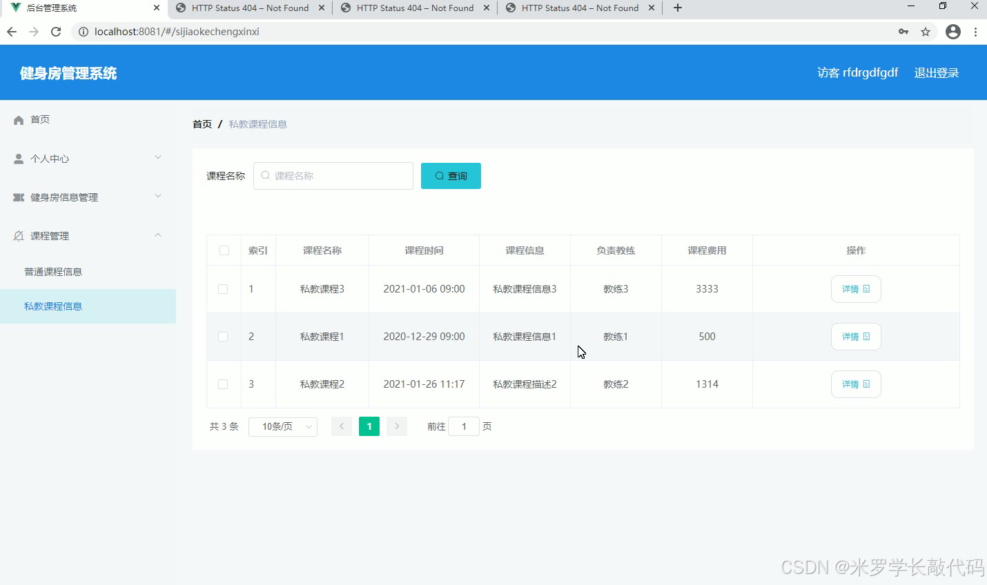This screenshot has width=987, height=585.
Task: Click cell 2021-01-26 11:17
Action: tap(424, 384)
